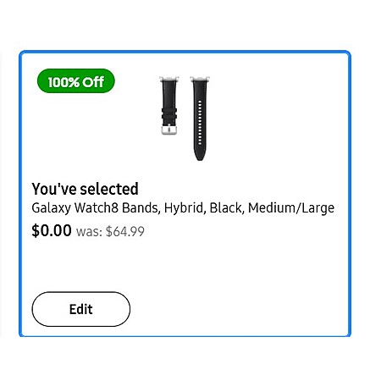The height and width of the screenshot is (381, 381).
Task: Select the long strap with holes
Action: [200, 119]
